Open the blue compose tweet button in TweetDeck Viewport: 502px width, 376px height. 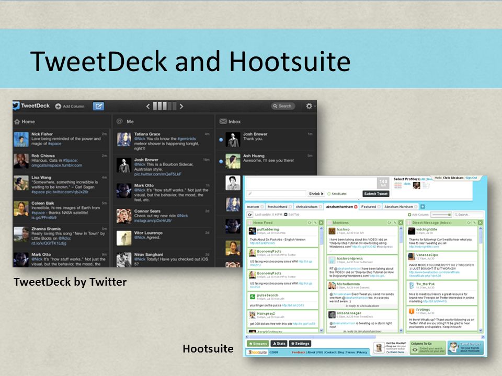98,106
